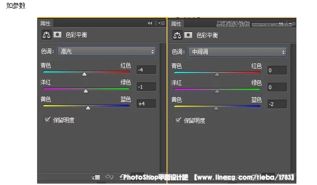Toggle 保留明度 checkbox in the 高光 panel
Image resolution: width=317 pixels, height=185 pixels.
(47, 120)
